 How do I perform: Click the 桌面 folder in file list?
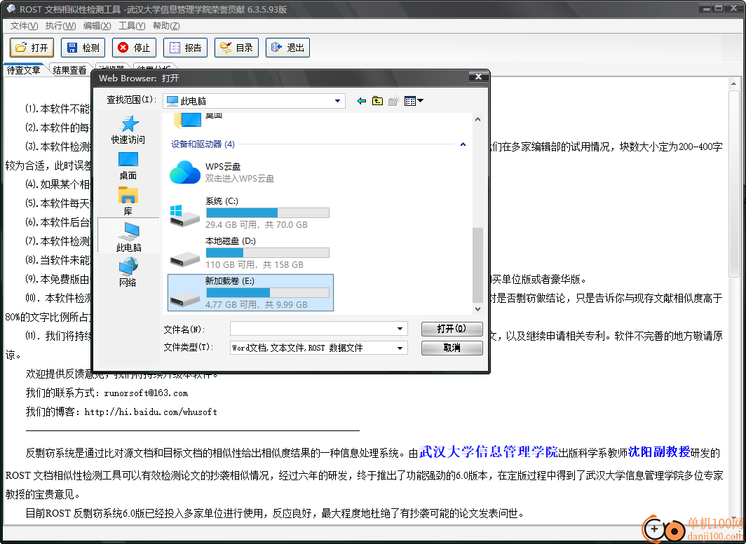tap(198, 120)
